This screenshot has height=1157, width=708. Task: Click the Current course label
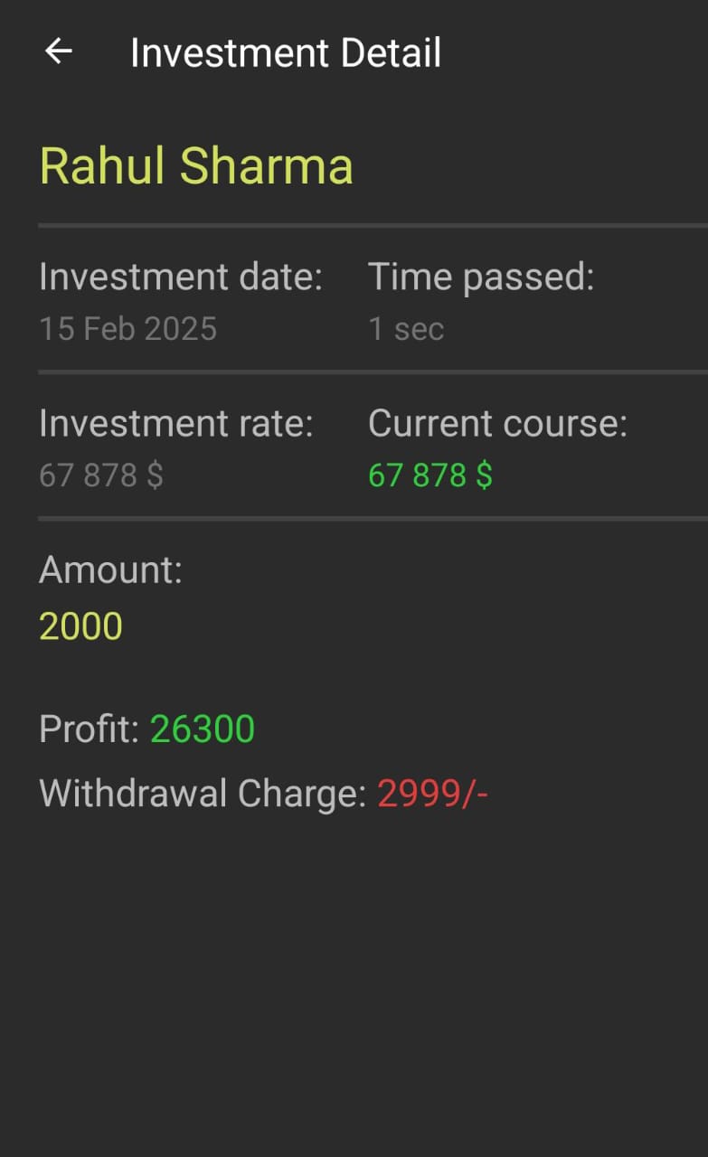pyautogui.click(x=497, y=423)
